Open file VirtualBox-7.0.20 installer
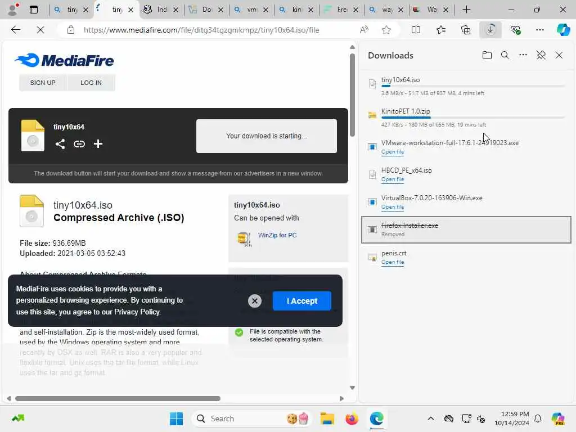 coord(392,207)
